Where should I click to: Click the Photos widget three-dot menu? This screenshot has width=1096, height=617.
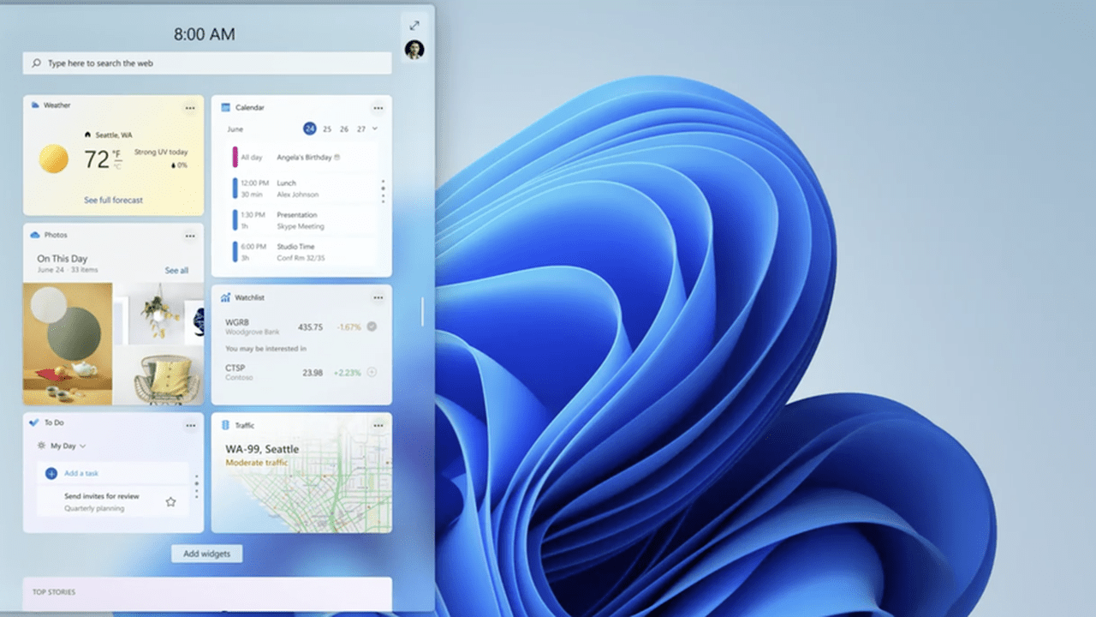pyautogui.click(x=190, y=236)
